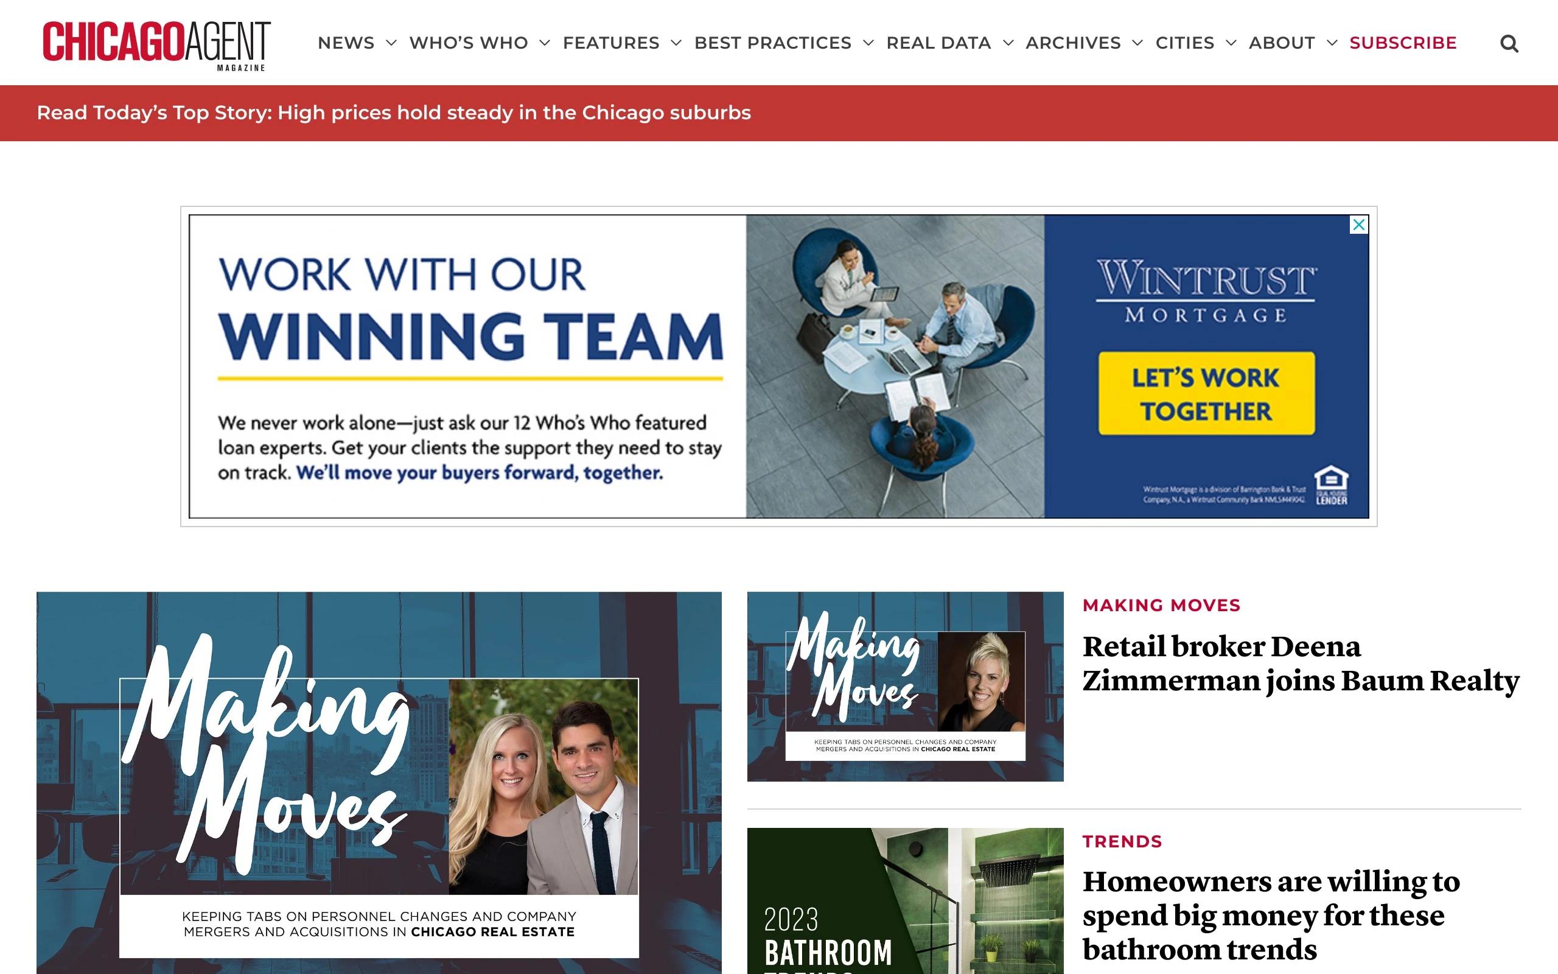Screen dimensions: 1558x974
Task: Open Deena Zimmerman Baum Realty headline
Action: coord(1301,664)
